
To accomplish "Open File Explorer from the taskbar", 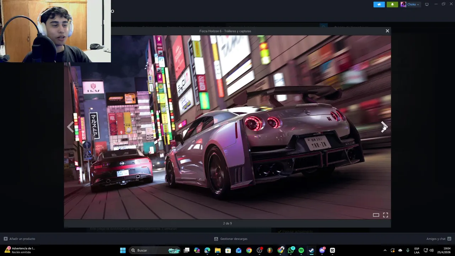I will pos(218,250).
